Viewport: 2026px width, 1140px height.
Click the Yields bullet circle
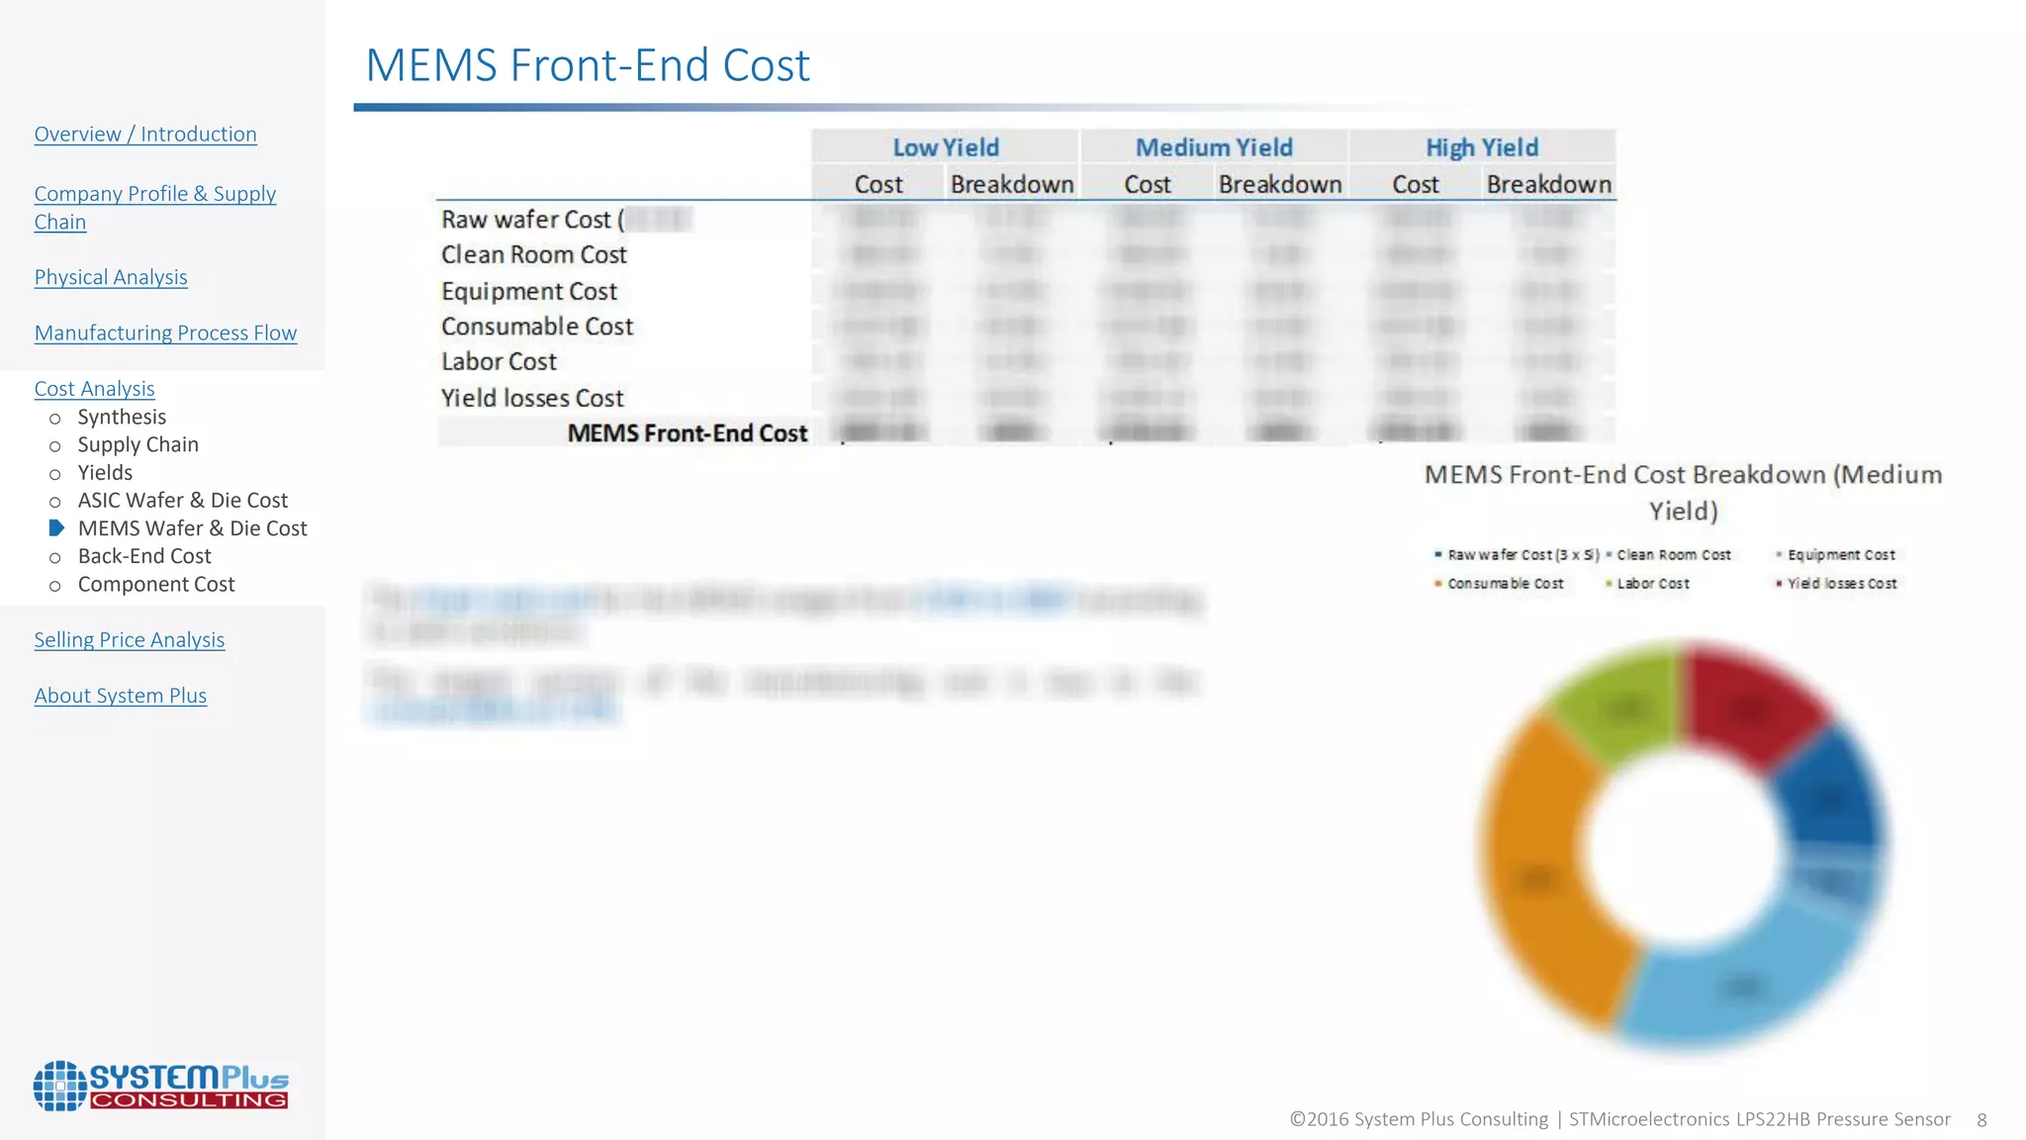[x=55, y=474]
